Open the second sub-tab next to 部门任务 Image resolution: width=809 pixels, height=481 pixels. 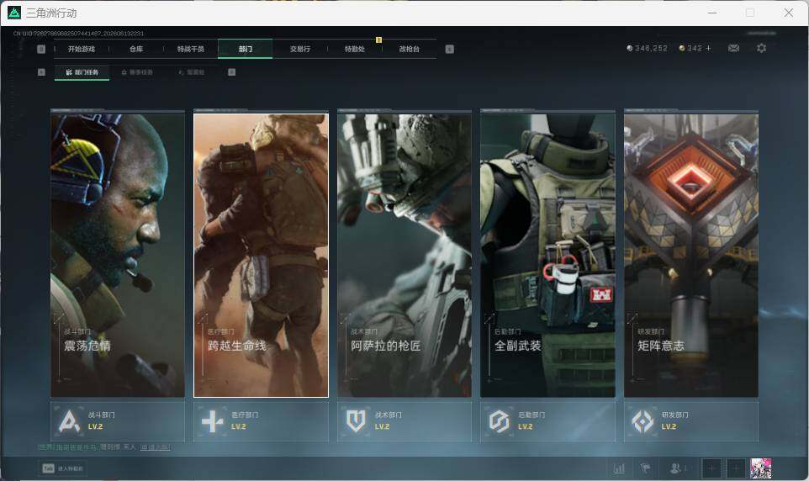[137, 72]
